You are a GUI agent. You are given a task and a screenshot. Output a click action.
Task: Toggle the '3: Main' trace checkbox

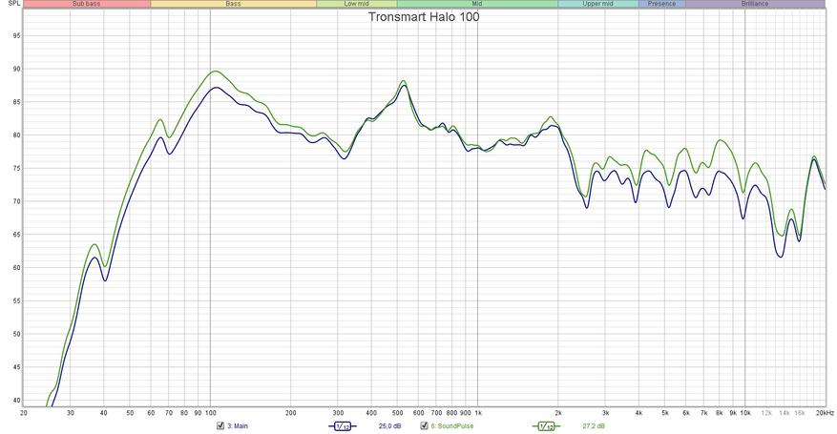click(220, 426)
